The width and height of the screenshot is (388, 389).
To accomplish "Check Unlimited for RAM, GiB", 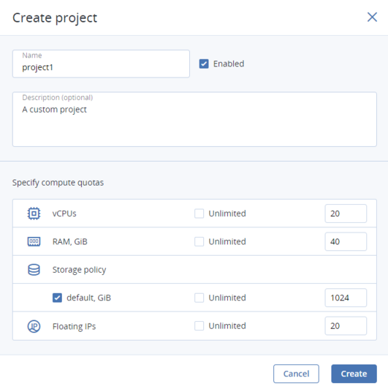I will 199,241.
